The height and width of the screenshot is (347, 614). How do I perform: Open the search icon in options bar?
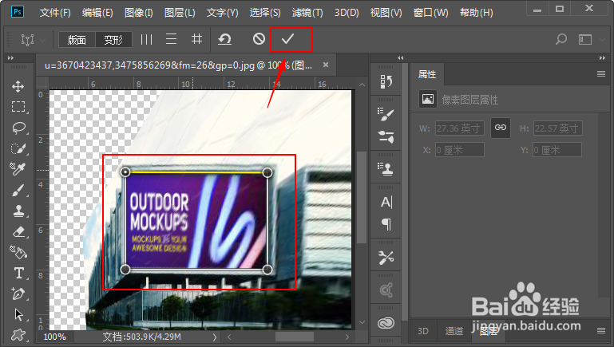(561, 39)
